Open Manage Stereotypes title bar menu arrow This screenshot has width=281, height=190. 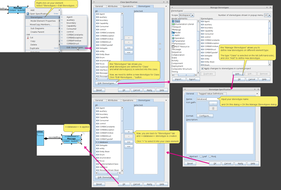[x=172, y=7]
